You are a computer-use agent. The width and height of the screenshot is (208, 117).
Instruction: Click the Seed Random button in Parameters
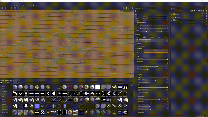point(156,50)
